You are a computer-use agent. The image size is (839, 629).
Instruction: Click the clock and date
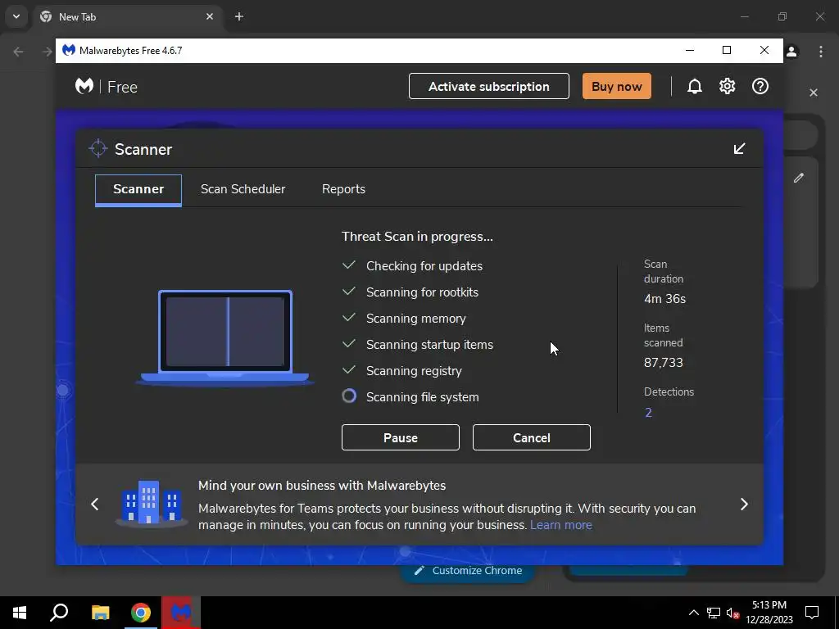[769, 613]
